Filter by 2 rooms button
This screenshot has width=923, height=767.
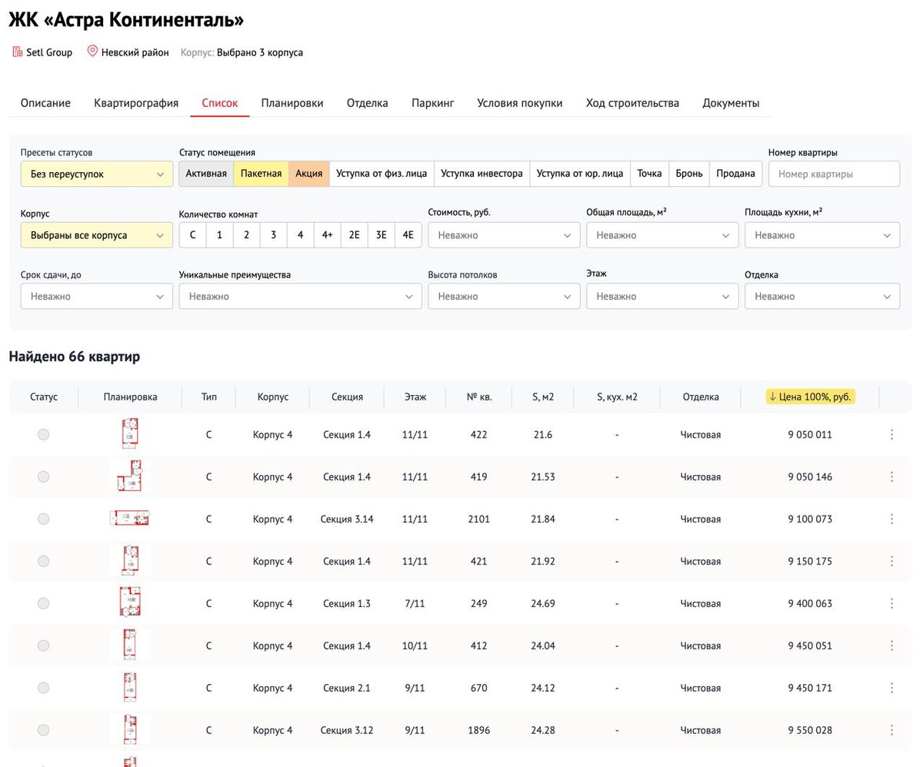[246, 235]
